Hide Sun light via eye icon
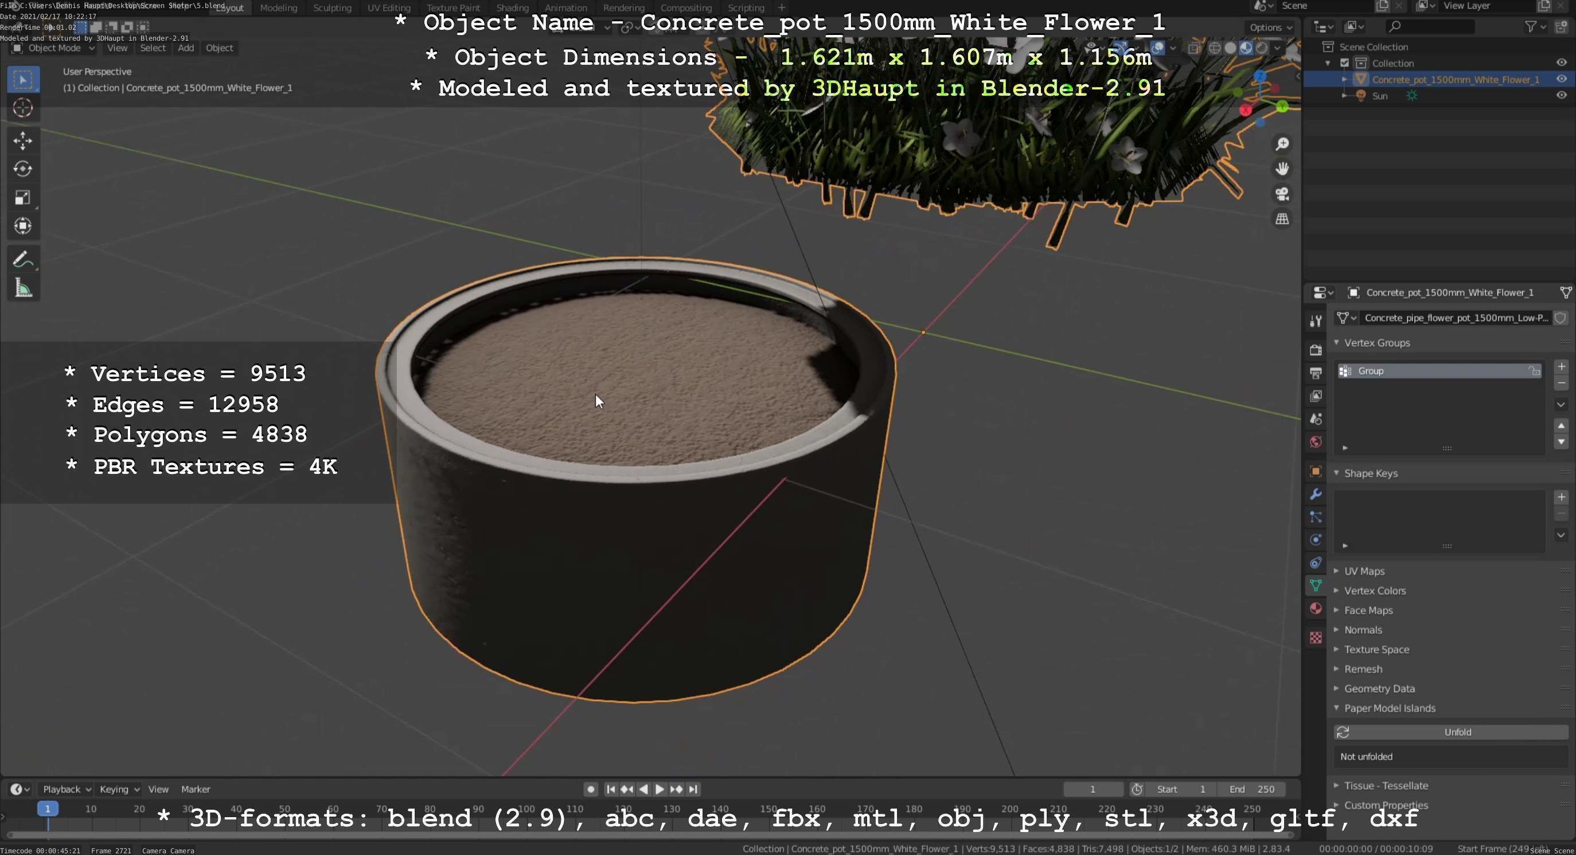1576x855 pixels. [1561, 95]
